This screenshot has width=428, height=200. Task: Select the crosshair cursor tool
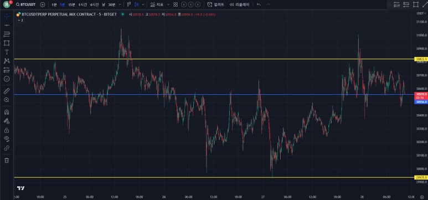7,16
